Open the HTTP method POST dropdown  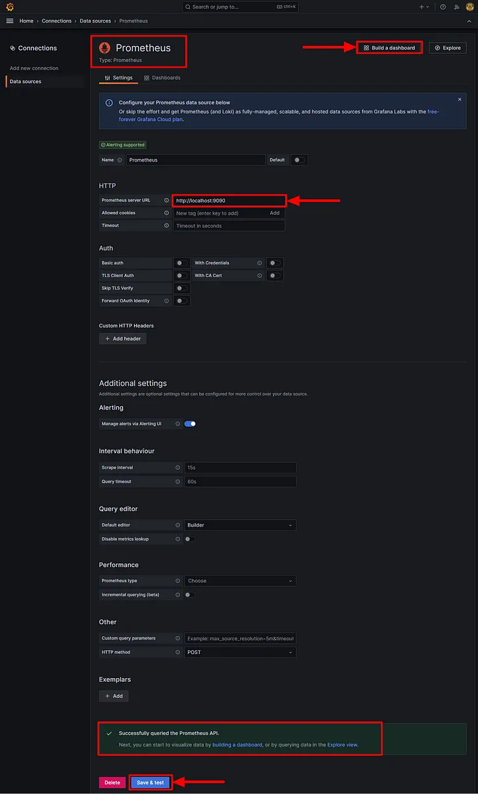pos(240,652)
